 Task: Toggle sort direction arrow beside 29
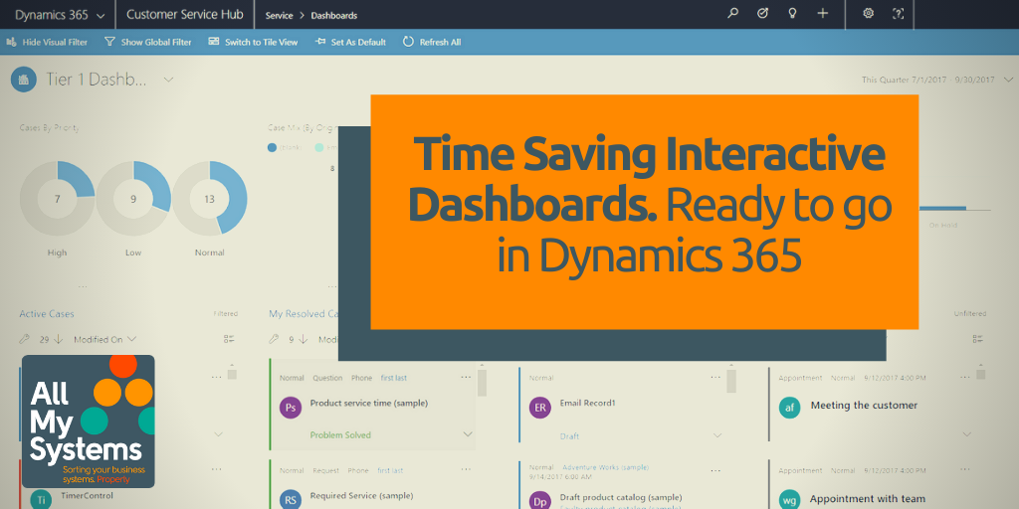coord(58,339)
